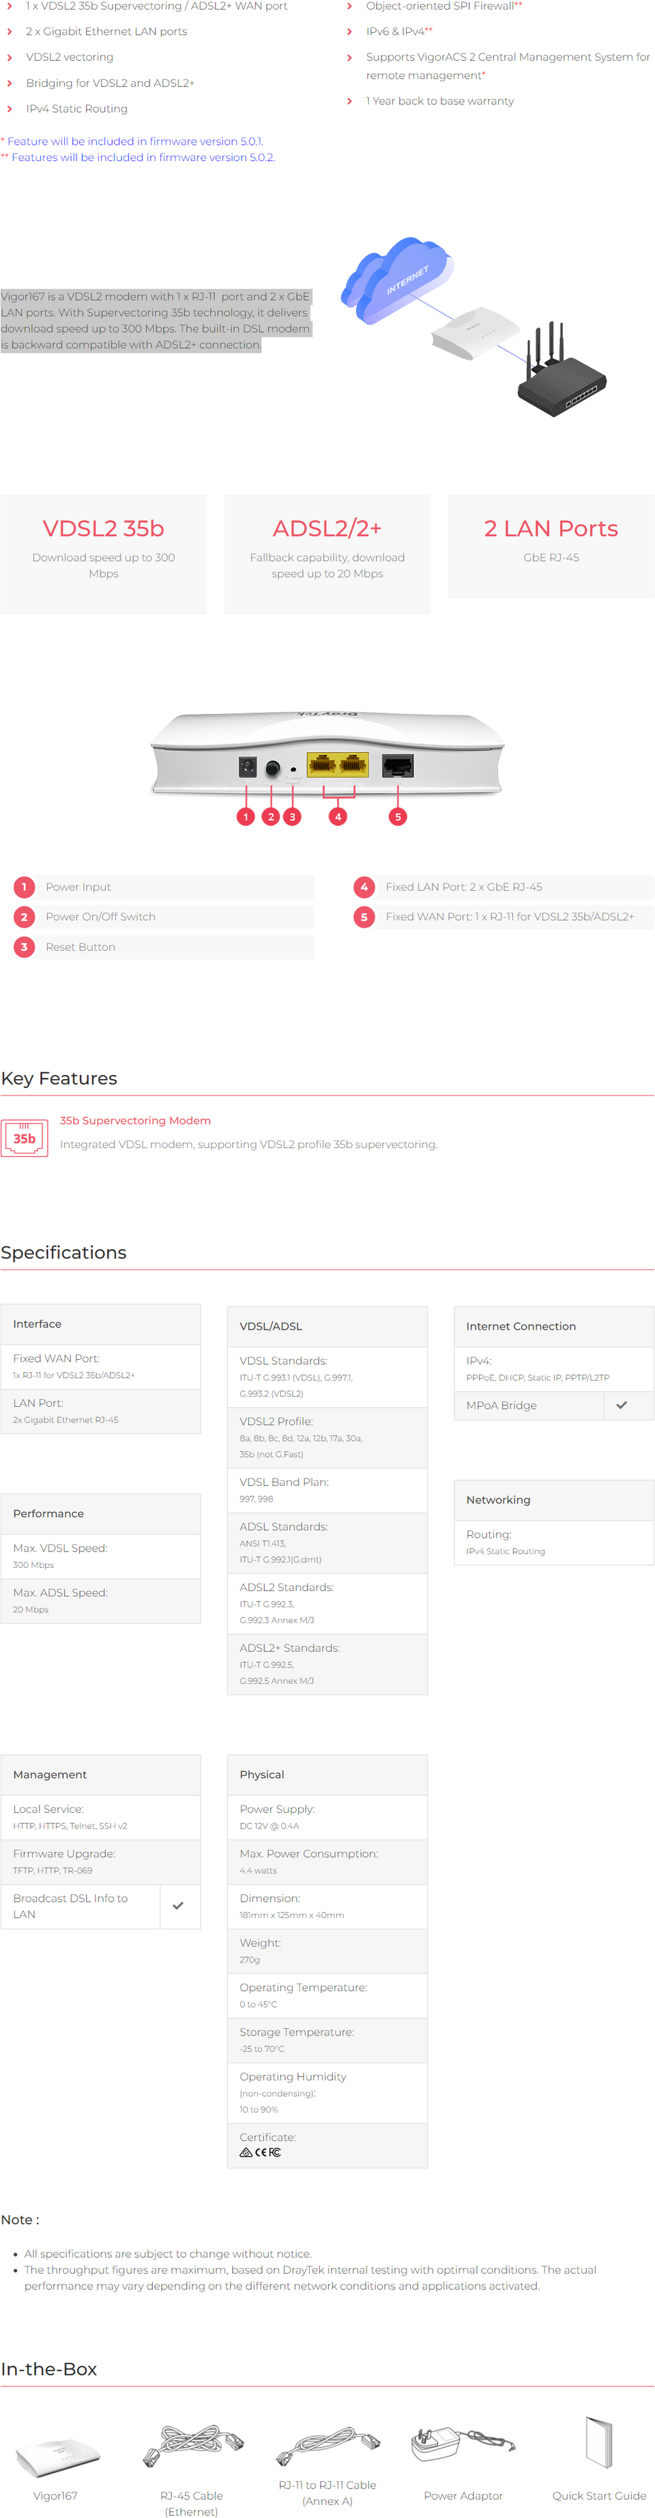Click the MPoA Bridge checkmark
655x2518 pixels.
pos(622,1405)
